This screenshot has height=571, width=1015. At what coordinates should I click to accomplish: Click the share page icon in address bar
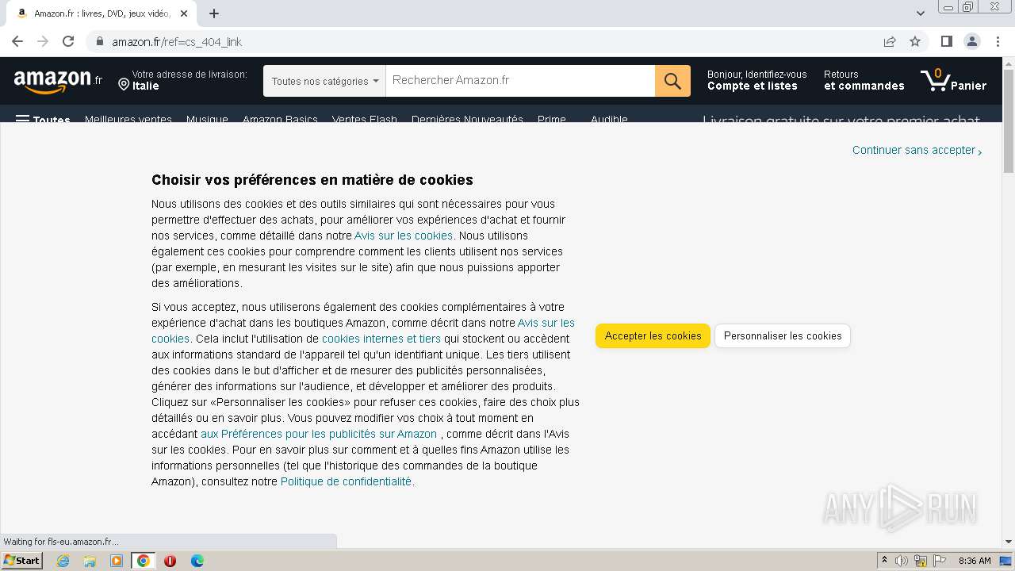coord(890,41)
